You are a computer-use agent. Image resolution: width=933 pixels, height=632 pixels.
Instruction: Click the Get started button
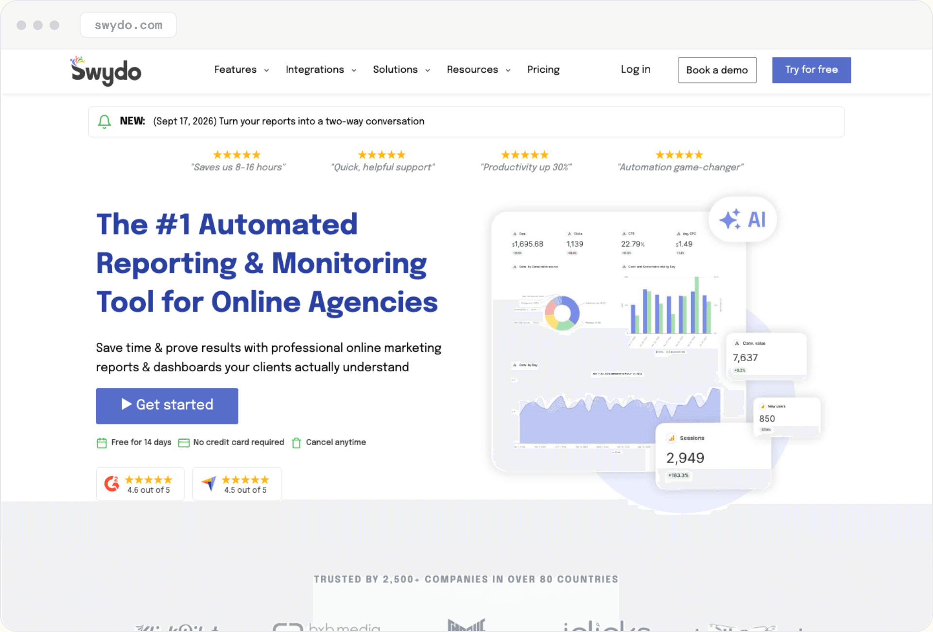167,406
